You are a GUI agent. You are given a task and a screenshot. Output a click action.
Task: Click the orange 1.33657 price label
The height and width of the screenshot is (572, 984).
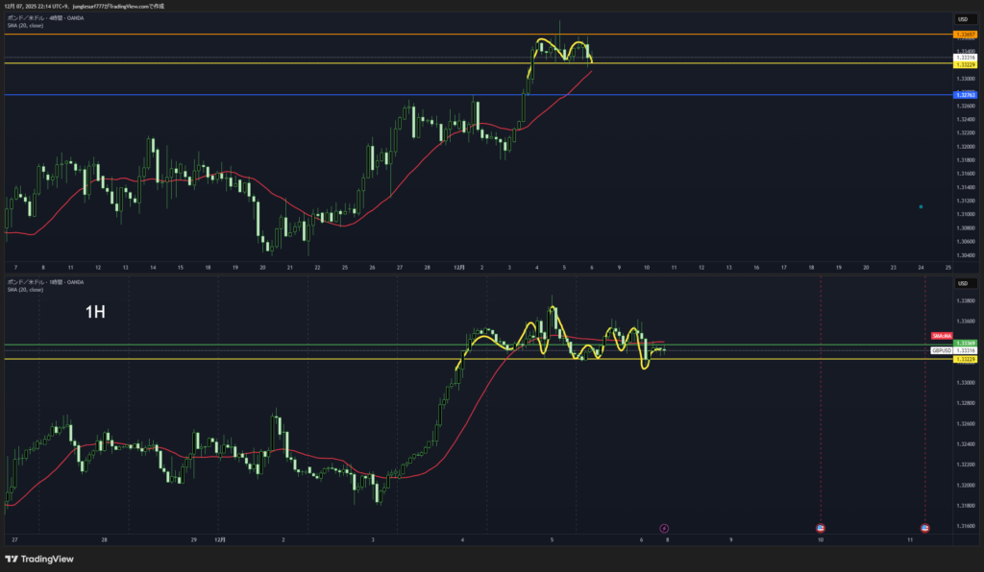(965, 35)
